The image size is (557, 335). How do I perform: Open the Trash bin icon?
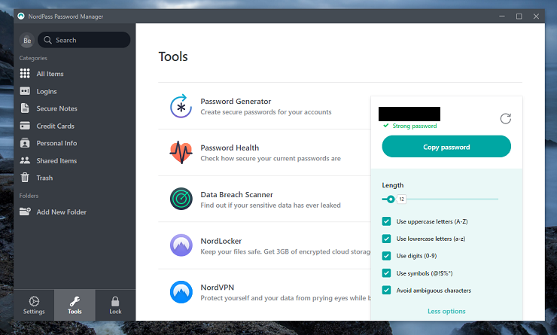[25, 177]
